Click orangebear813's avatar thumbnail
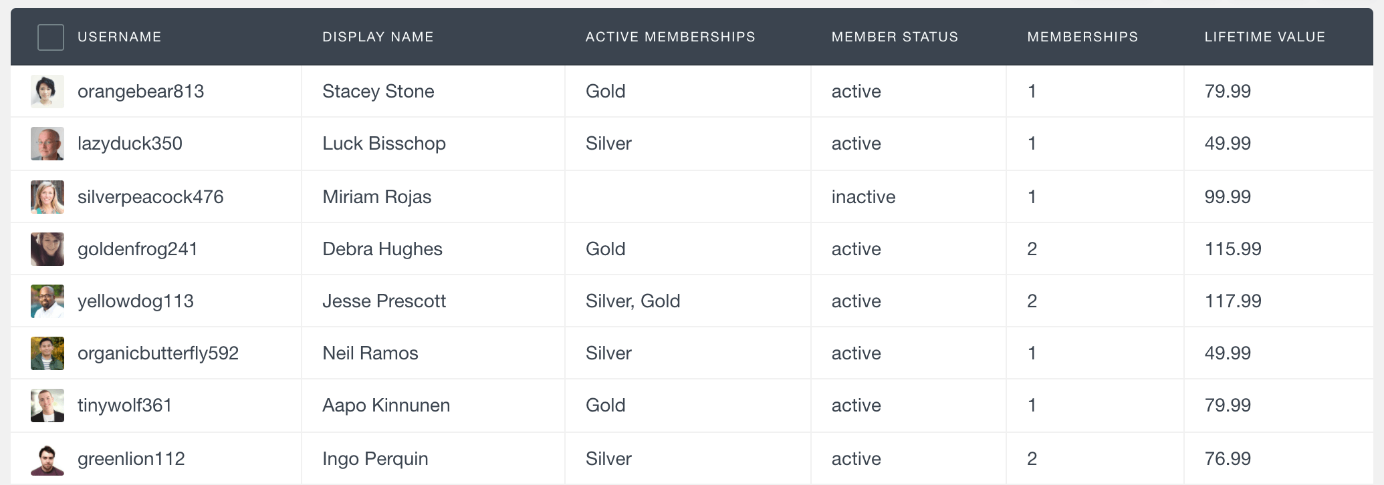 tap(47, 92)
